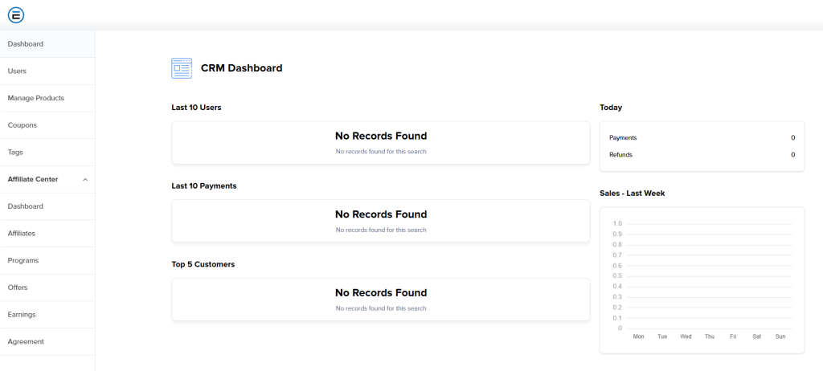Click No Records Found under Last 10 Users
This screenshot has height=371, width=823.
381,136
